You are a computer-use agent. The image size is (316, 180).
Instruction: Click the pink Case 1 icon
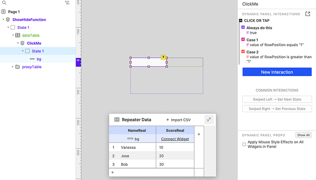click(243, 39)
